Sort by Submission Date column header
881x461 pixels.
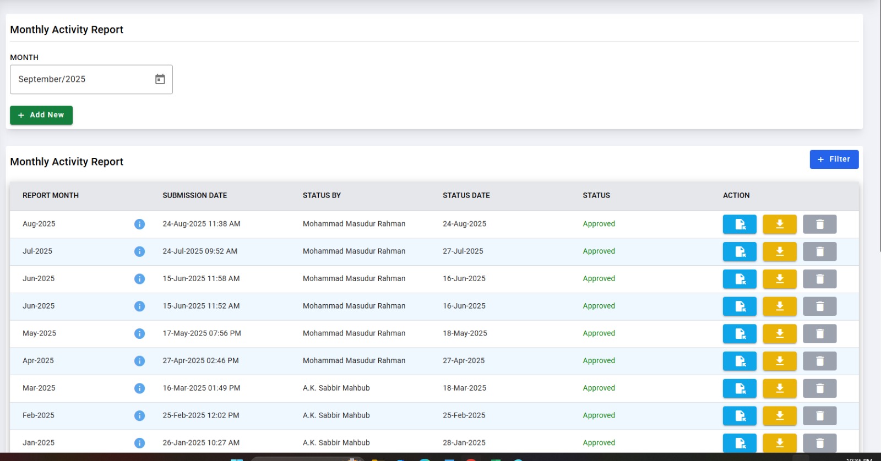pos(194,195)
